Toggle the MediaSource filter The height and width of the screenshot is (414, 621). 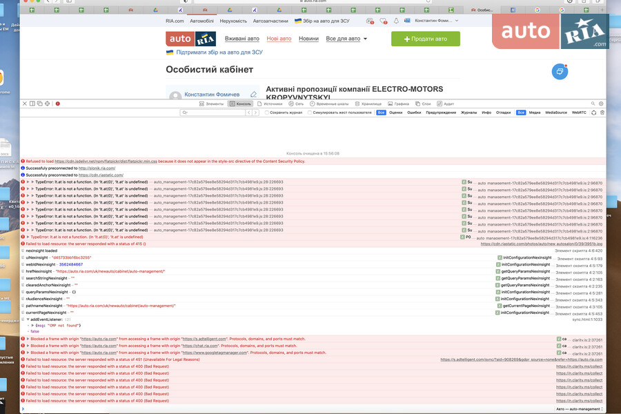click(x=556, y=112)
